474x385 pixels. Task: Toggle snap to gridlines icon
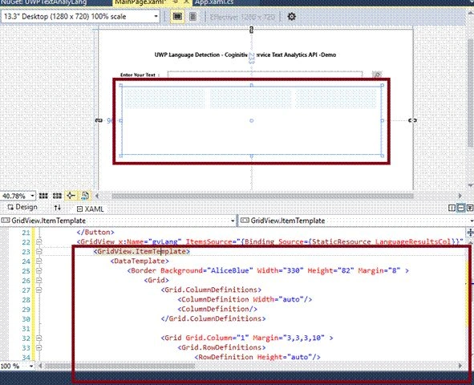click(x=57, y=196)
